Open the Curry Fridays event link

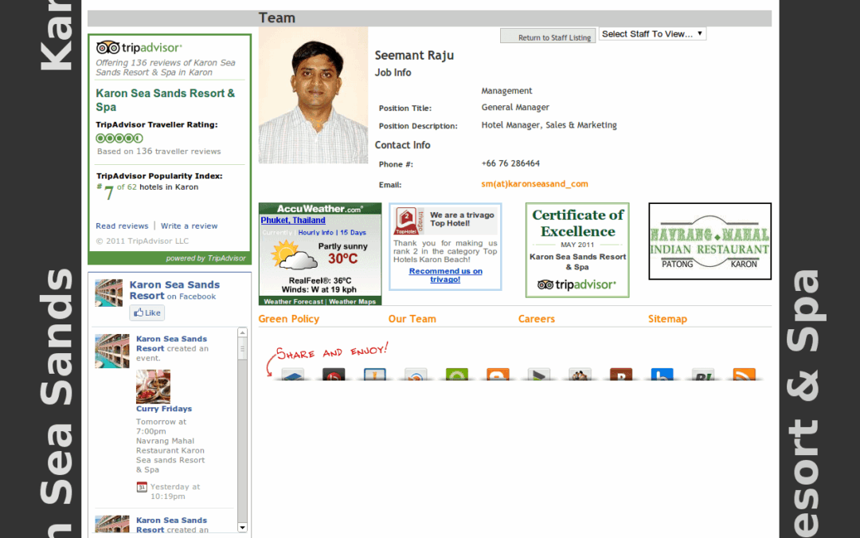tap(164, 409)
